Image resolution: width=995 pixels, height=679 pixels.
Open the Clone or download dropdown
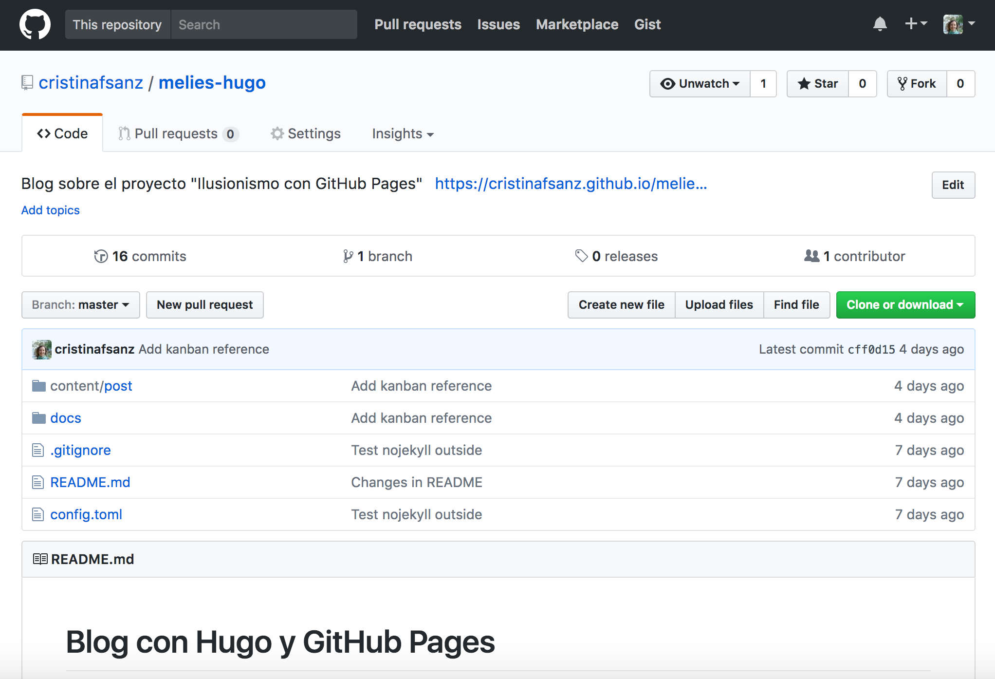tap(905, 305)
